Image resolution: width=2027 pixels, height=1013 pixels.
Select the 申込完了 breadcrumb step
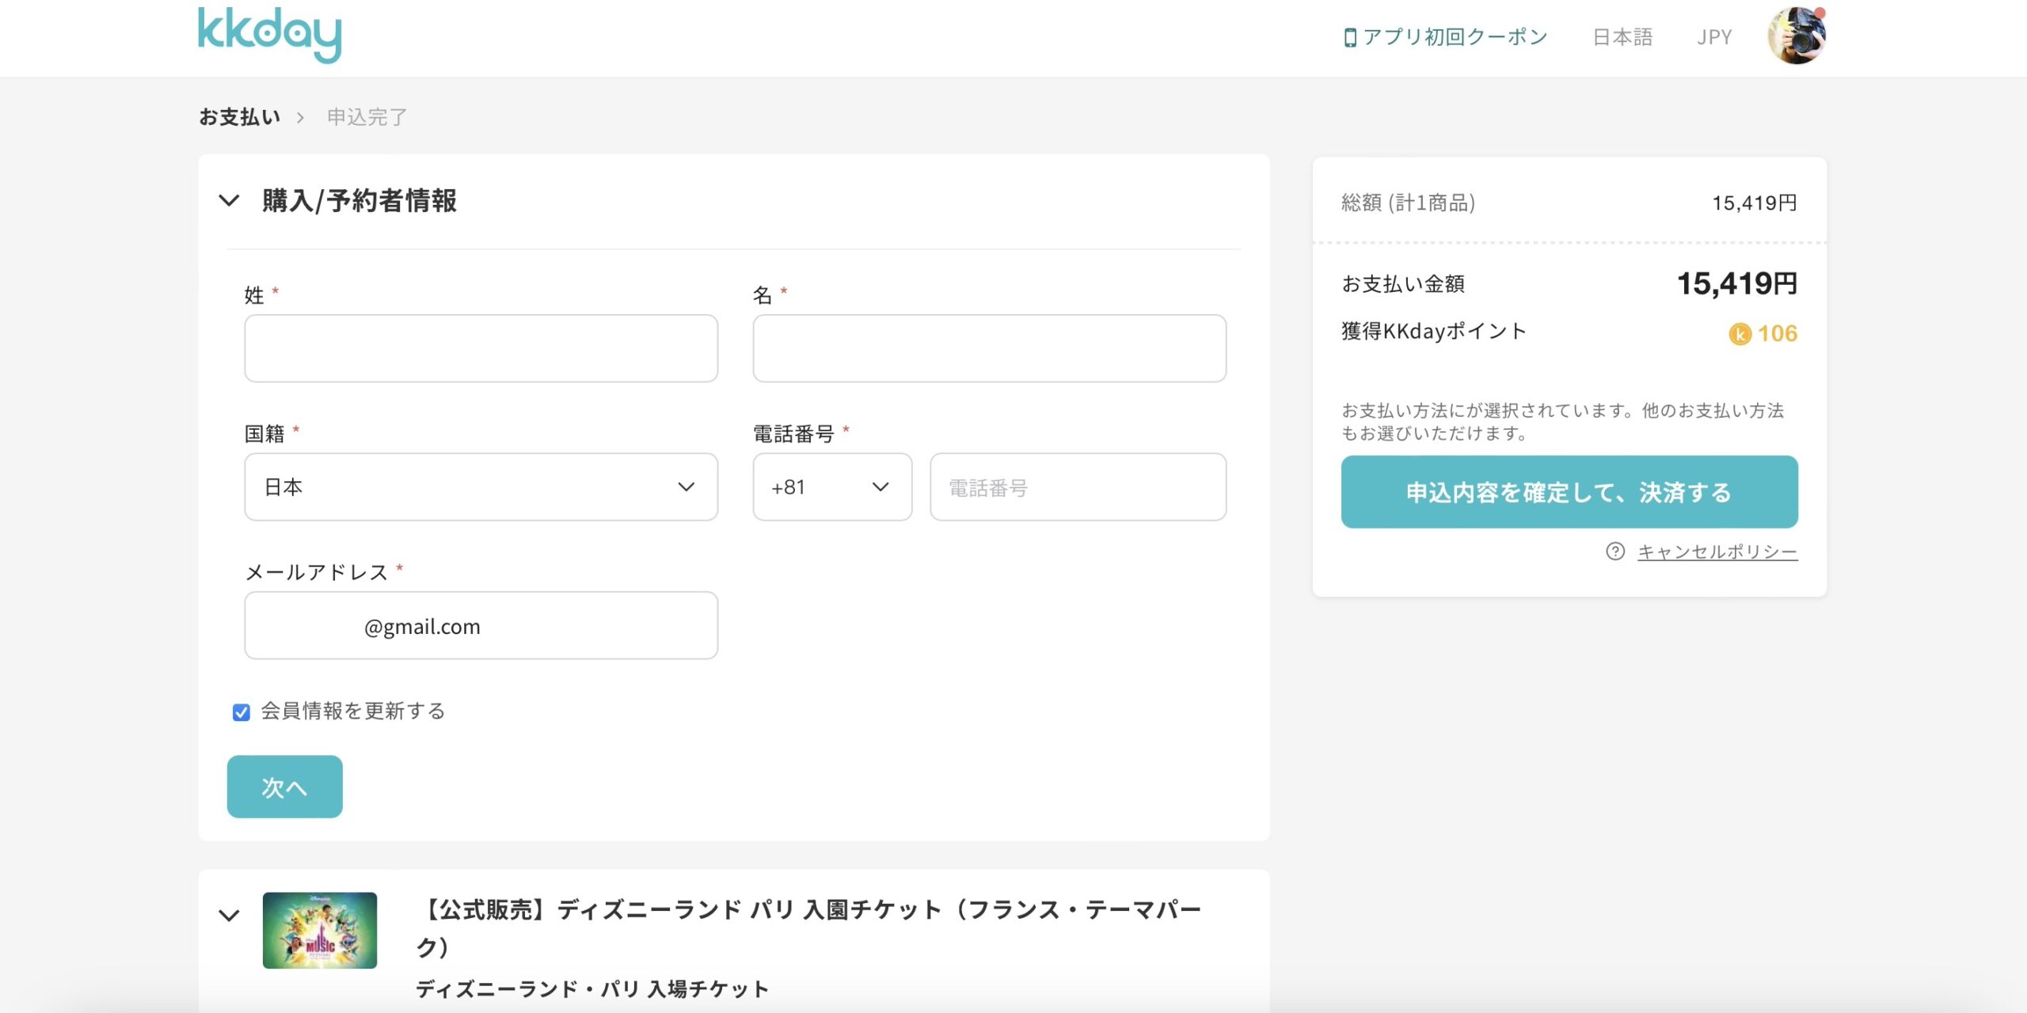367,117
